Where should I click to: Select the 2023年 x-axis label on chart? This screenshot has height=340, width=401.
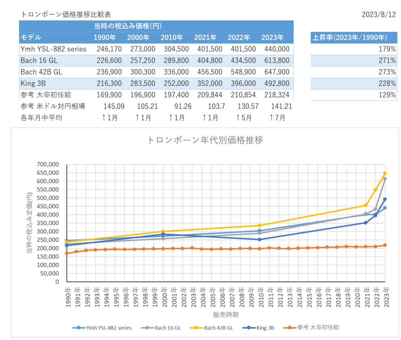click(387, 297)
